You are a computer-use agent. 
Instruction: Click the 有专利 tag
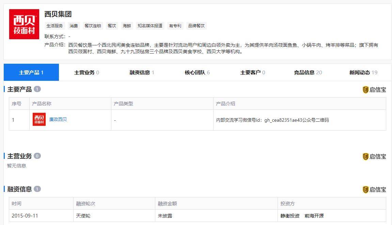(175, 26)
